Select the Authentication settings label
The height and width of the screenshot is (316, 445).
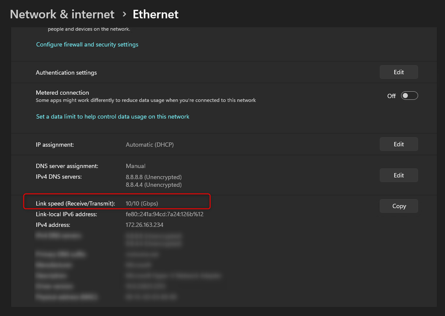tap(66, 72)
